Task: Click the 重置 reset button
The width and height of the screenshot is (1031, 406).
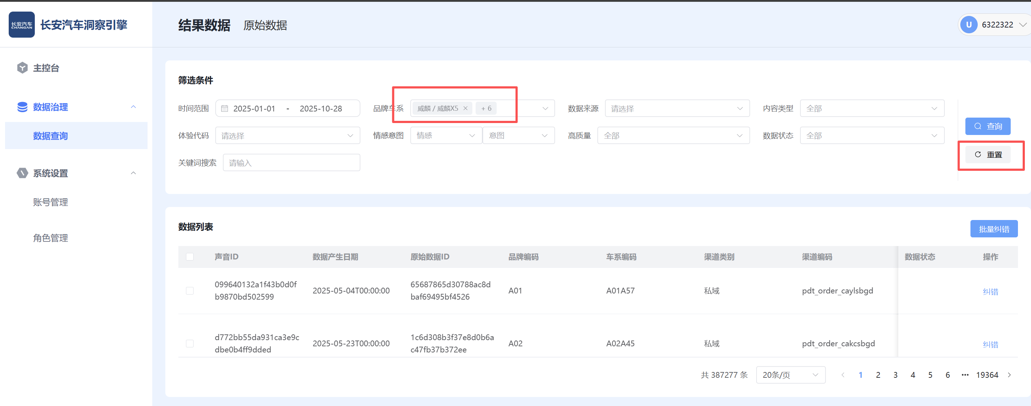Action: pyautogui.click(x=987, y=155)
